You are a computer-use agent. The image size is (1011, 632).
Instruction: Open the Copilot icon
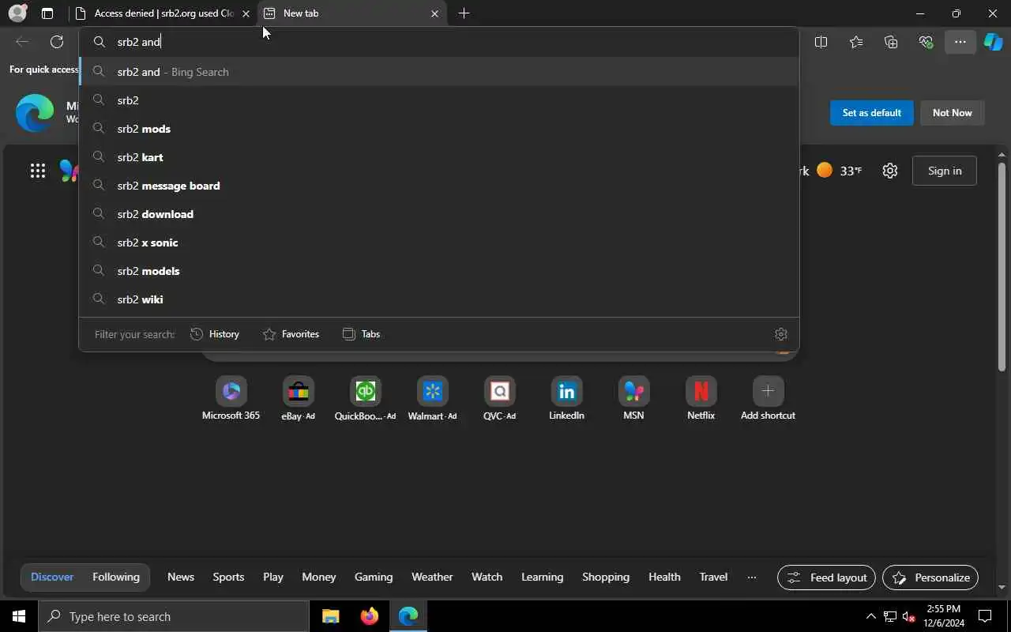994,42
